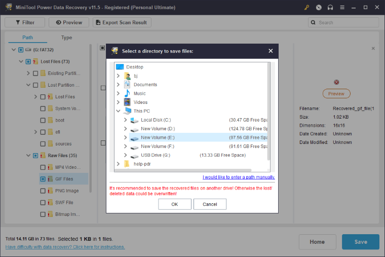Click 'I would like to enter a path manually' link
This screenshot has width=385, height=257.
(x=239, y=177)
